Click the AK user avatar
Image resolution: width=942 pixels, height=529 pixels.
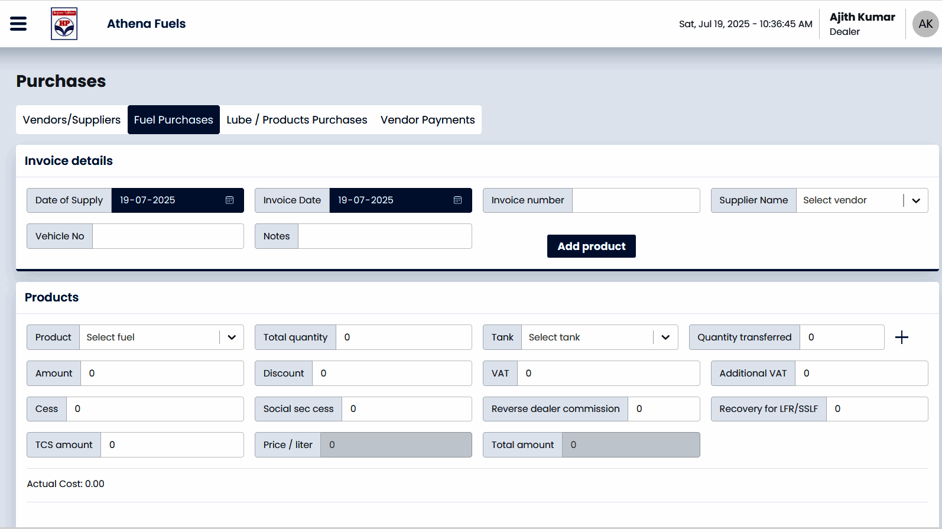tap(925, 24)
